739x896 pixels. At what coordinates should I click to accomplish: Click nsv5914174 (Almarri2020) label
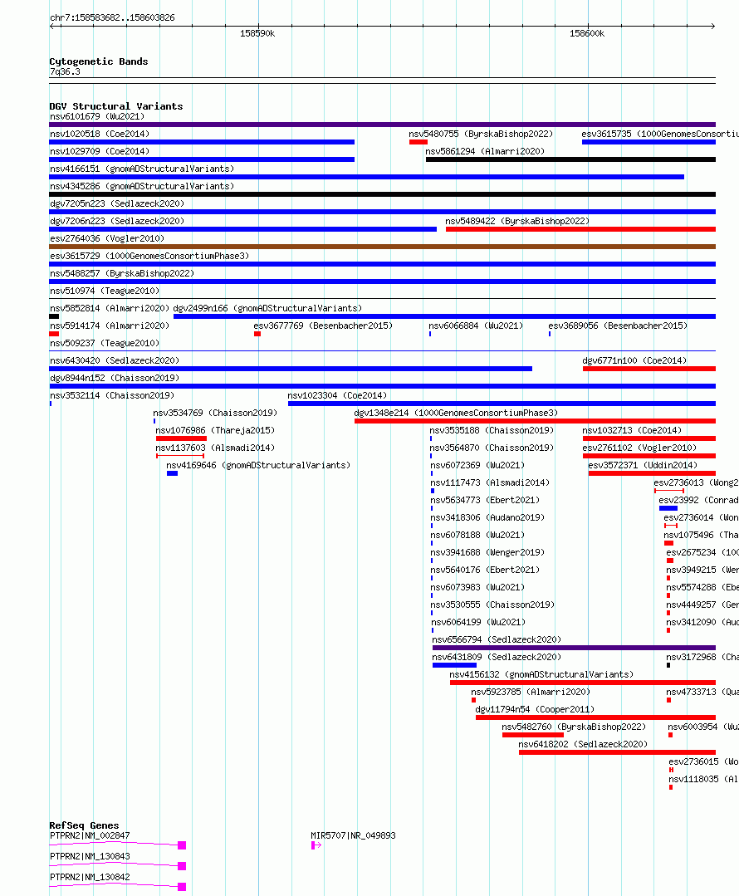(110, 326)
